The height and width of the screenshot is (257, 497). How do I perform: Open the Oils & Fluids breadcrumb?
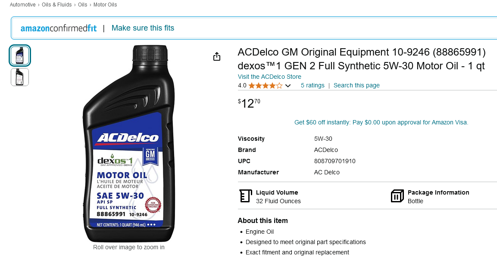(57, 5)
